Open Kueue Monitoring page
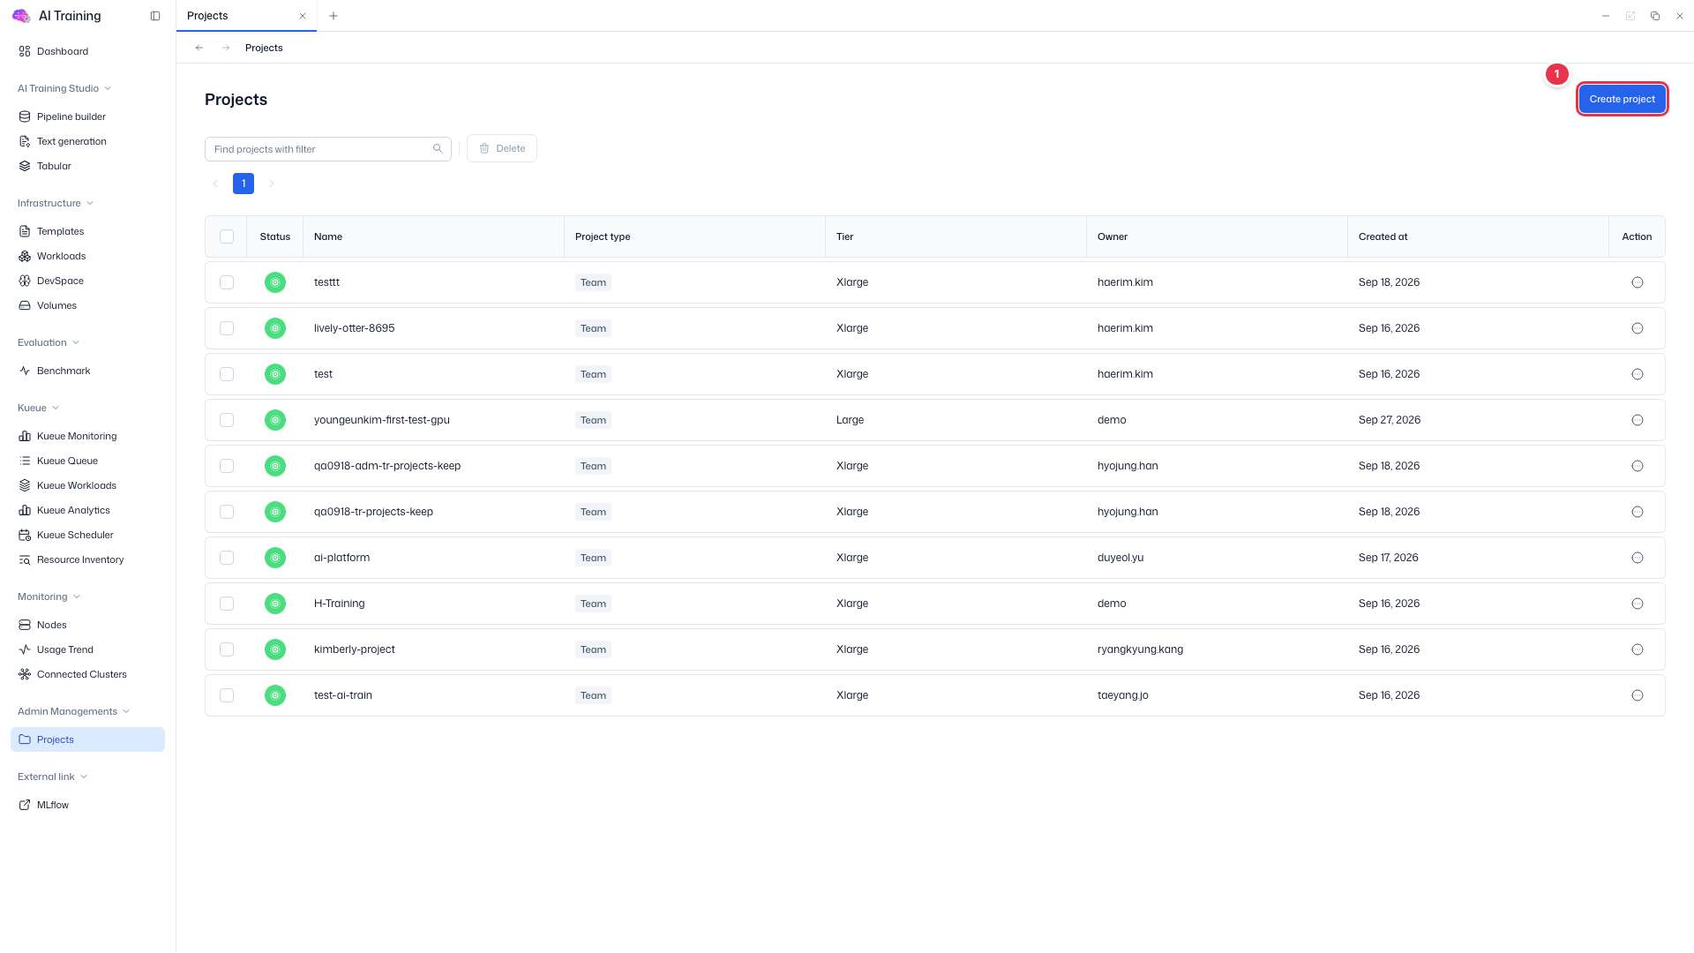The width and height of the screenshot is (1694, 953). [87, 436]
